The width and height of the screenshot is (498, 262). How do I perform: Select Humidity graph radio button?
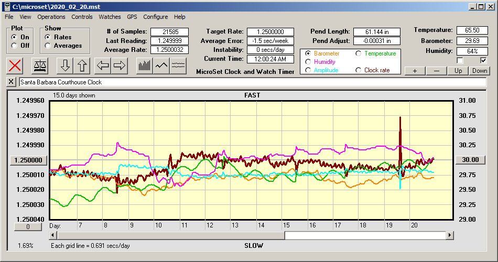(308, 62)
